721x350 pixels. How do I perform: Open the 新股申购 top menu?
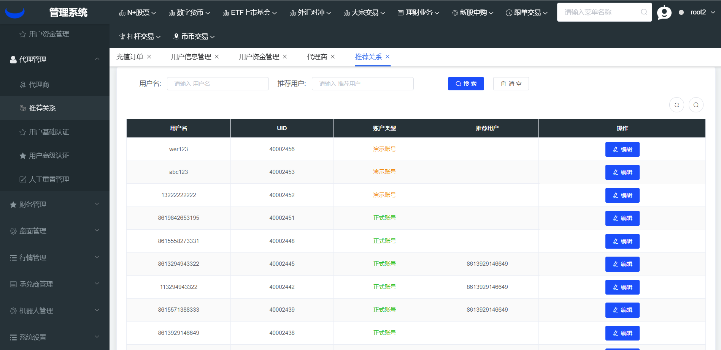coord(473,13)
